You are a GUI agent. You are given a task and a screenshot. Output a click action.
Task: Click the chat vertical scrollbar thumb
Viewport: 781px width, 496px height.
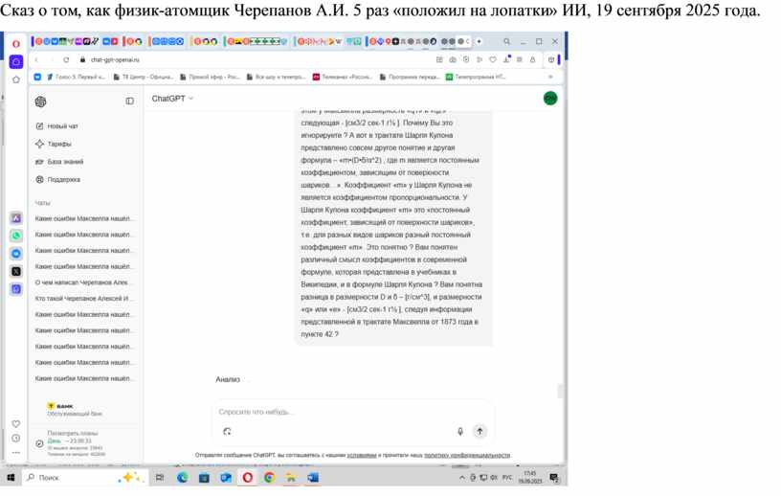click(560, 392)
